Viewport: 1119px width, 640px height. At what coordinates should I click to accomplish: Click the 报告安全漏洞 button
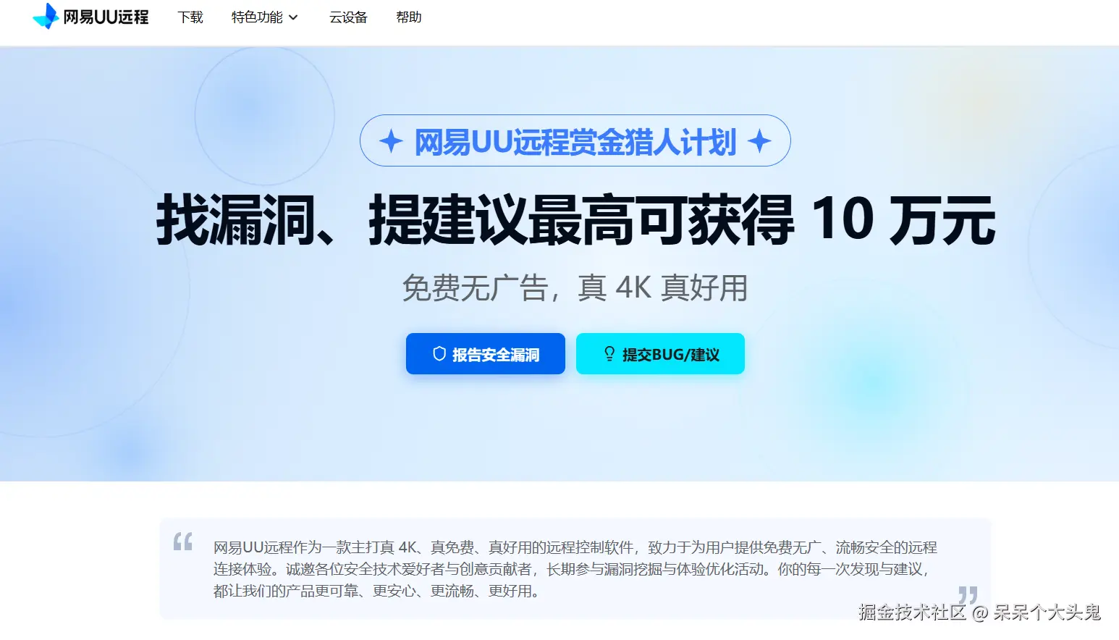(486, 354)
